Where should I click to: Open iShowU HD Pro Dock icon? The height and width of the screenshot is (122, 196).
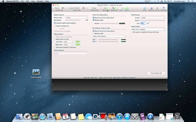coord(143,117)
